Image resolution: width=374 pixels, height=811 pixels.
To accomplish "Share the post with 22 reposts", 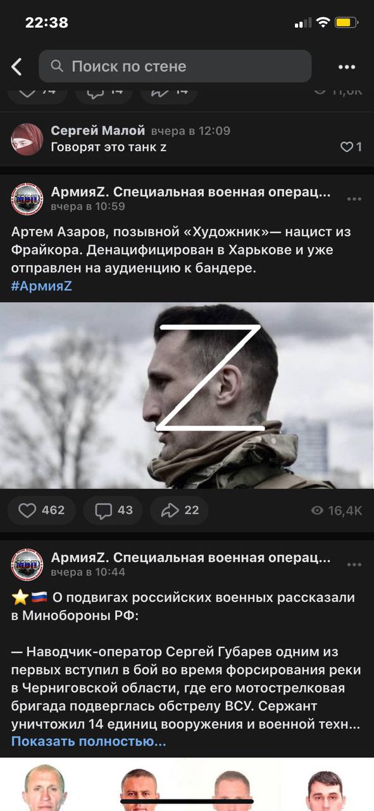I will (x=179, y=510).
